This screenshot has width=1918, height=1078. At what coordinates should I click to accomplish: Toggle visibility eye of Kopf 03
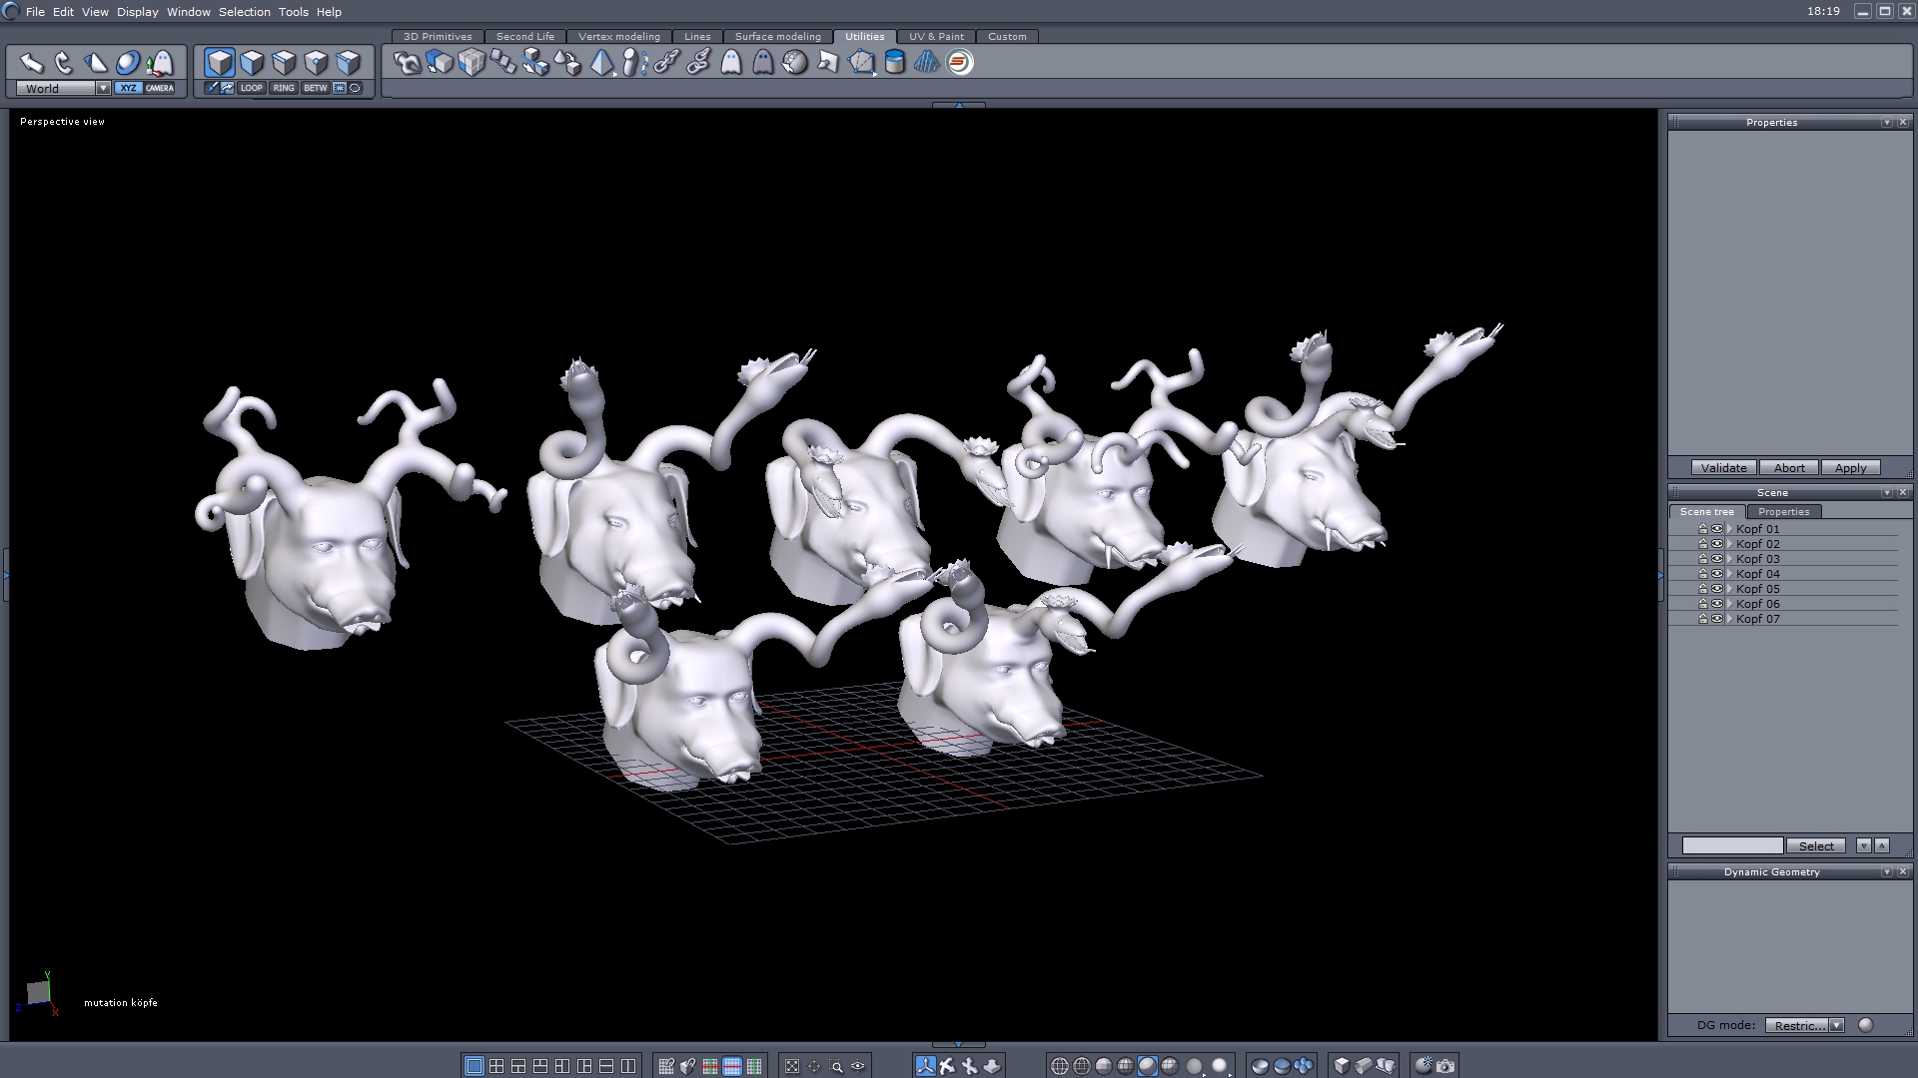(1717, 559)
